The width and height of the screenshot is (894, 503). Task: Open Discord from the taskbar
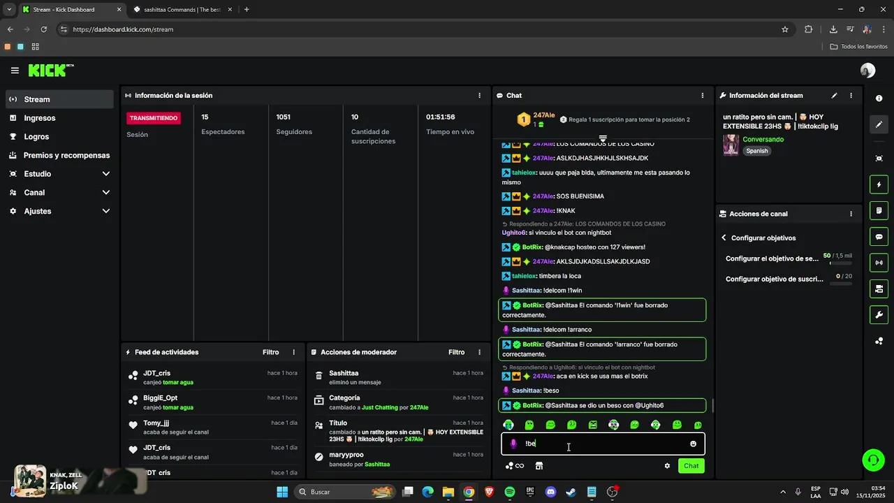pyautogui.click(x=550, y=492)
